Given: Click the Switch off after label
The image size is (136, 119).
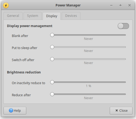Looking at the screenshot, I should [x=23, y=60].
